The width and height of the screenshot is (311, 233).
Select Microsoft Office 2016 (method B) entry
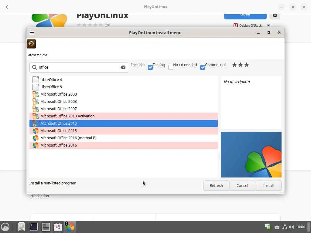124,138
